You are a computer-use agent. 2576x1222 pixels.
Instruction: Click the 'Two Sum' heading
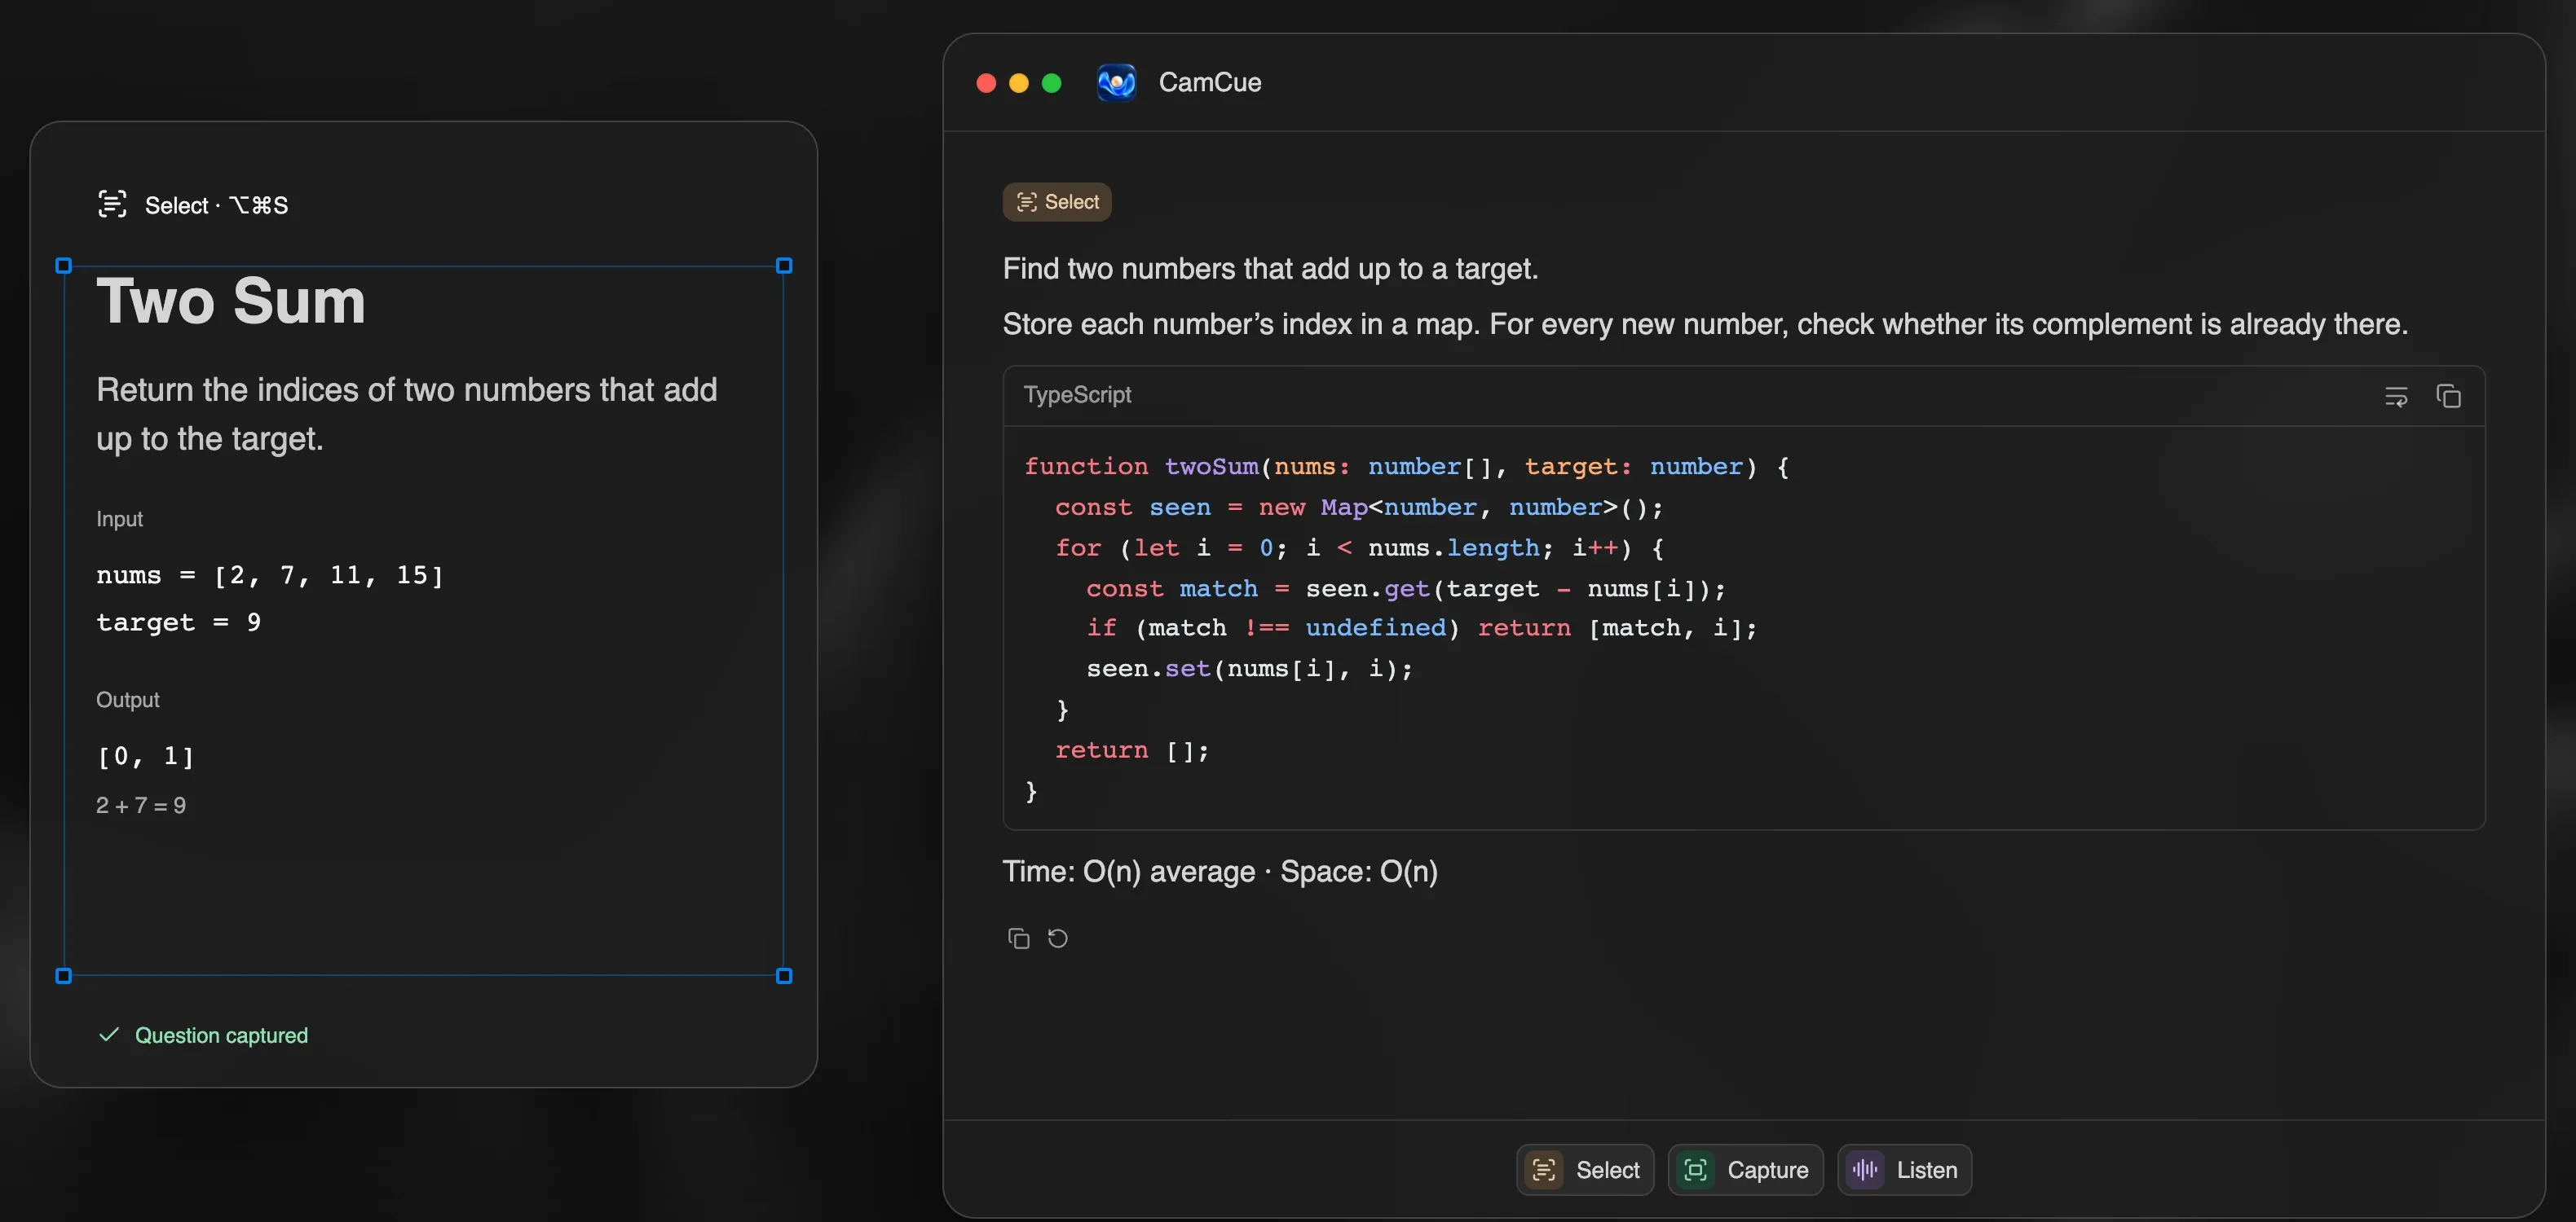click(x=231, y=300)
